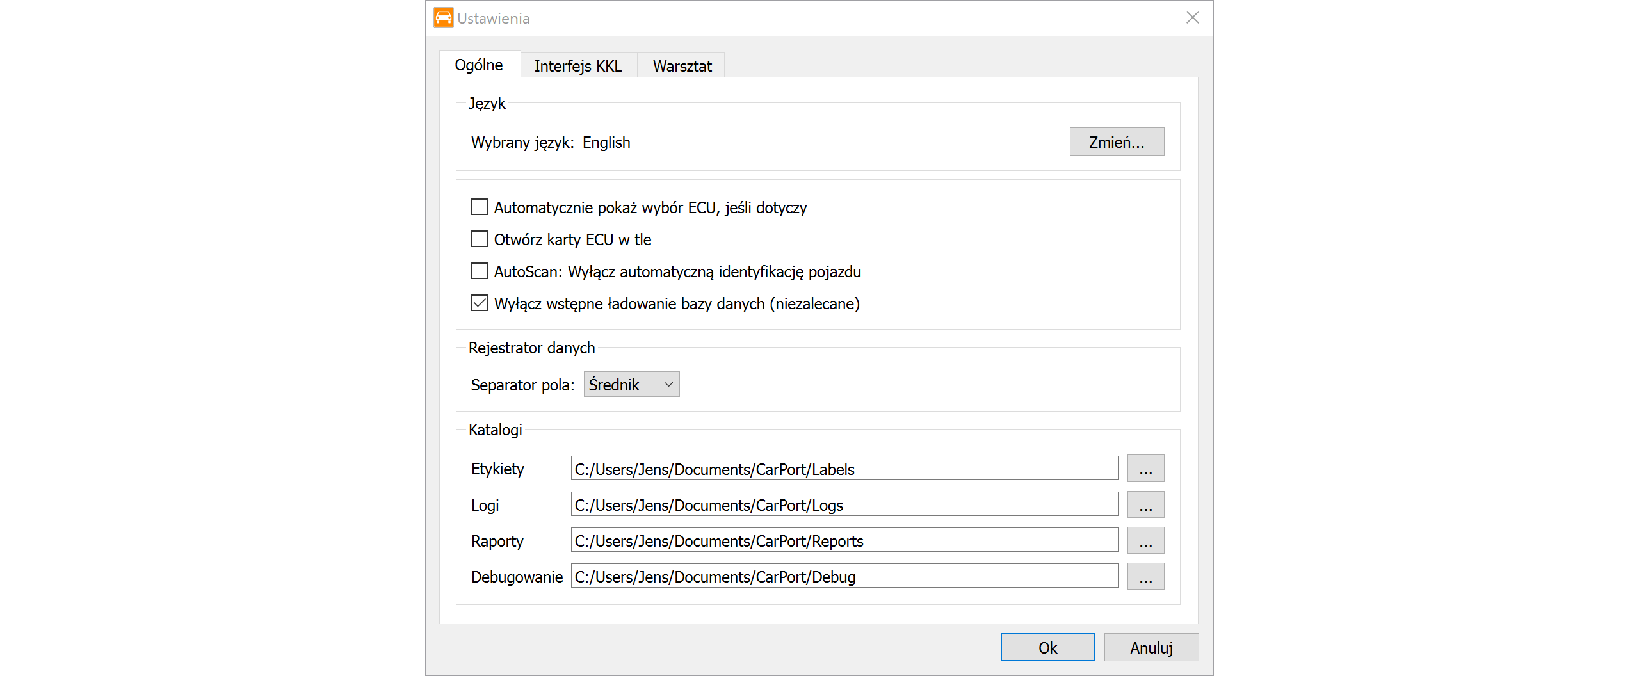This screenshot has width=1639, height=676.
Task: Select the Ogólne tab
Action: pos(479,65)
